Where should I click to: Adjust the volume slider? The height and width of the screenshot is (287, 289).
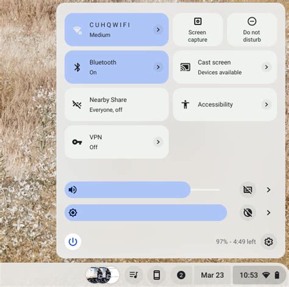pos(142,190)
